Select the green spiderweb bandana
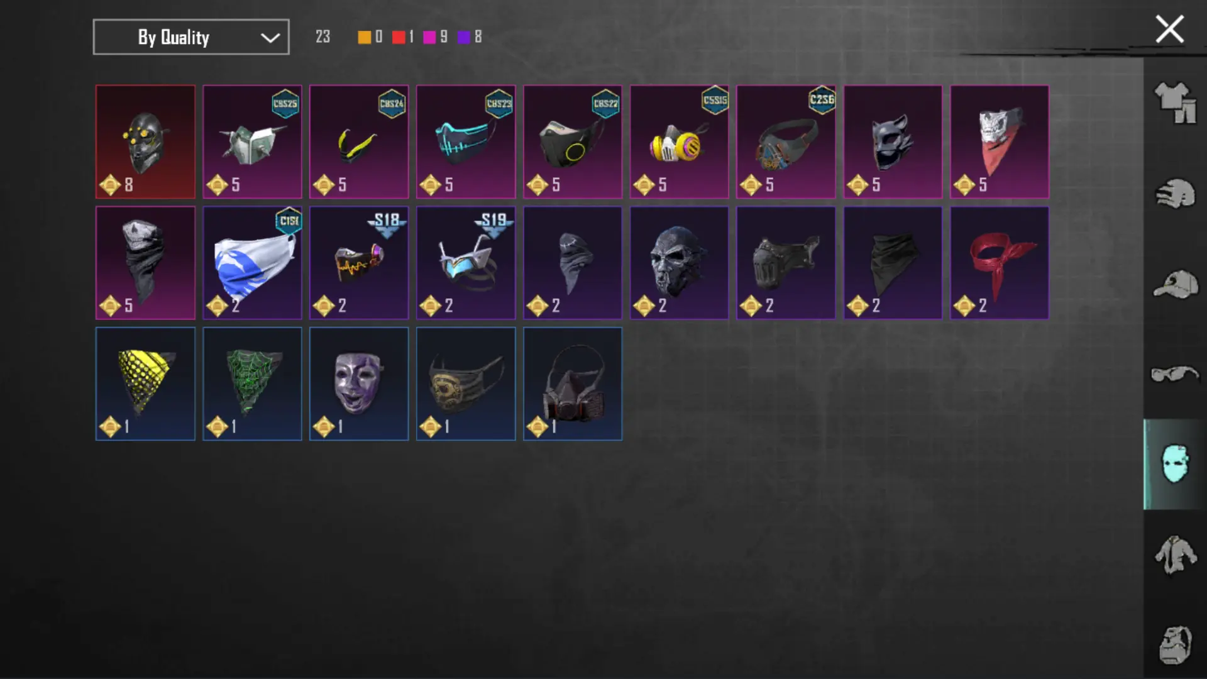The width and height of the screenshot is (1207, 679). [252, 384]
